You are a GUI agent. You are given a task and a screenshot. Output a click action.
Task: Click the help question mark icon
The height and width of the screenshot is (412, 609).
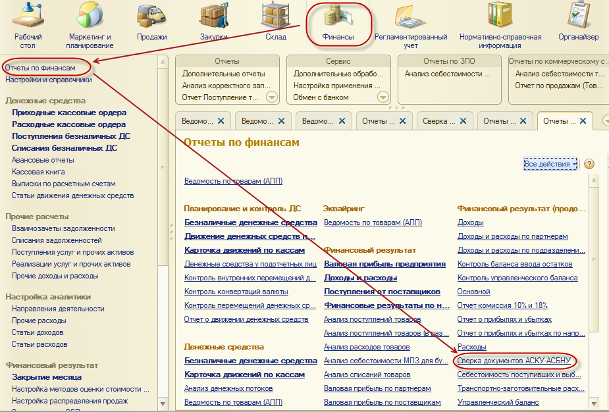point(589,164)
